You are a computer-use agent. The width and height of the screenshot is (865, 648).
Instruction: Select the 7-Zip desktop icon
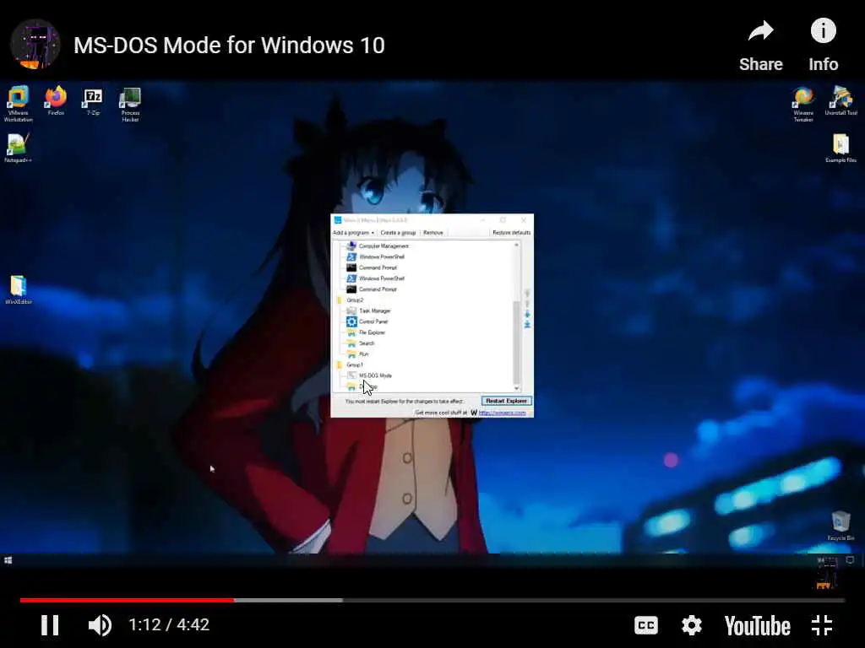93,102
